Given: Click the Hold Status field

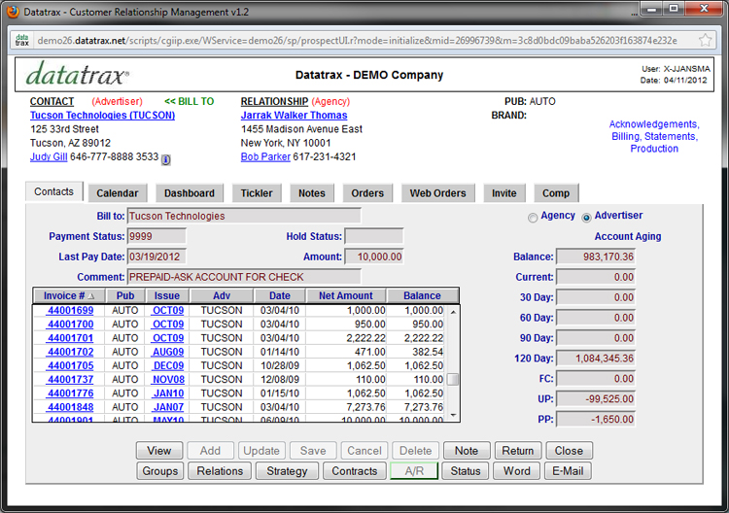Looking at the screenshot, I should pyautogui.click(x=374, y=236).
